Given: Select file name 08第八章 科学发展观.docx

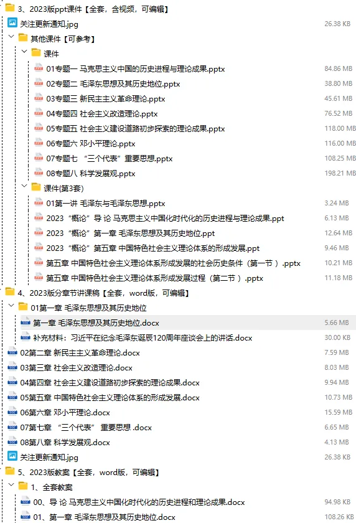Looking at the screenshot, I should (x=65, y=442).
